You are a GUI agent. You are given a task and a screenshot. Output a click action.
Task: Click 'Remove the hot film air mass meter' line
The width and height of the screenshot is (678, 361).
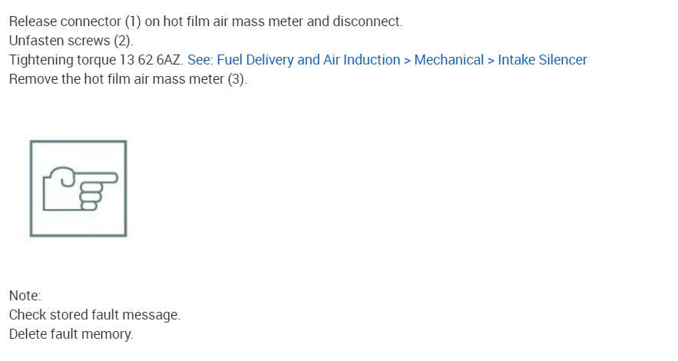pyautogui.click(x=117, y=79)
